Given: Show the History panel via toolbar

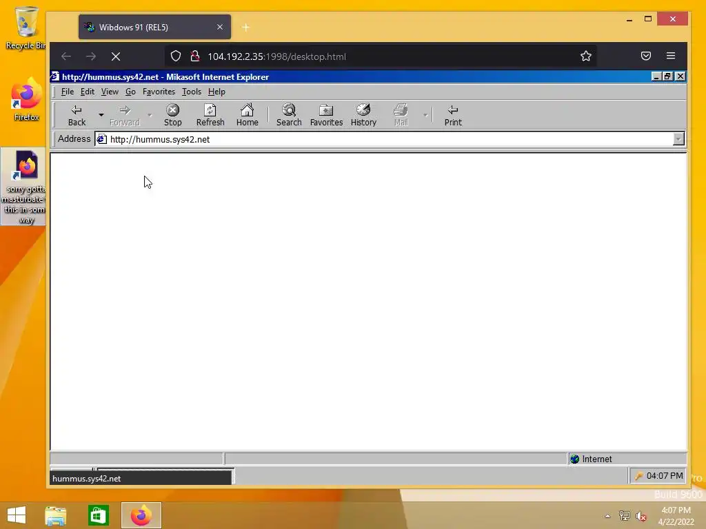Looking at the screenshot, I should pos(363,115).
